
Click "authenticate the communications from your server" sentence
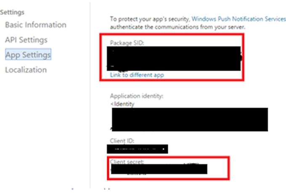(177, 27)
